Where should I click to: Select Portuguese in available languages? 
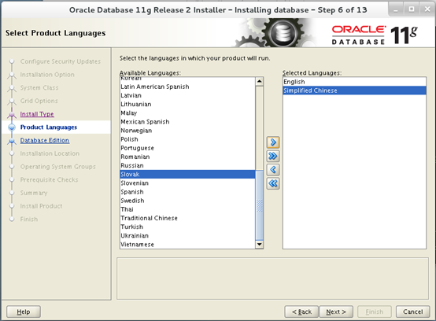pos(187,148)
